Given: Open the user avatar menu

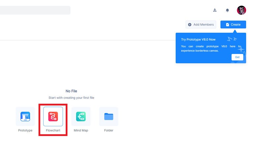Looking at the screenshot, I should tap(241, 10).
